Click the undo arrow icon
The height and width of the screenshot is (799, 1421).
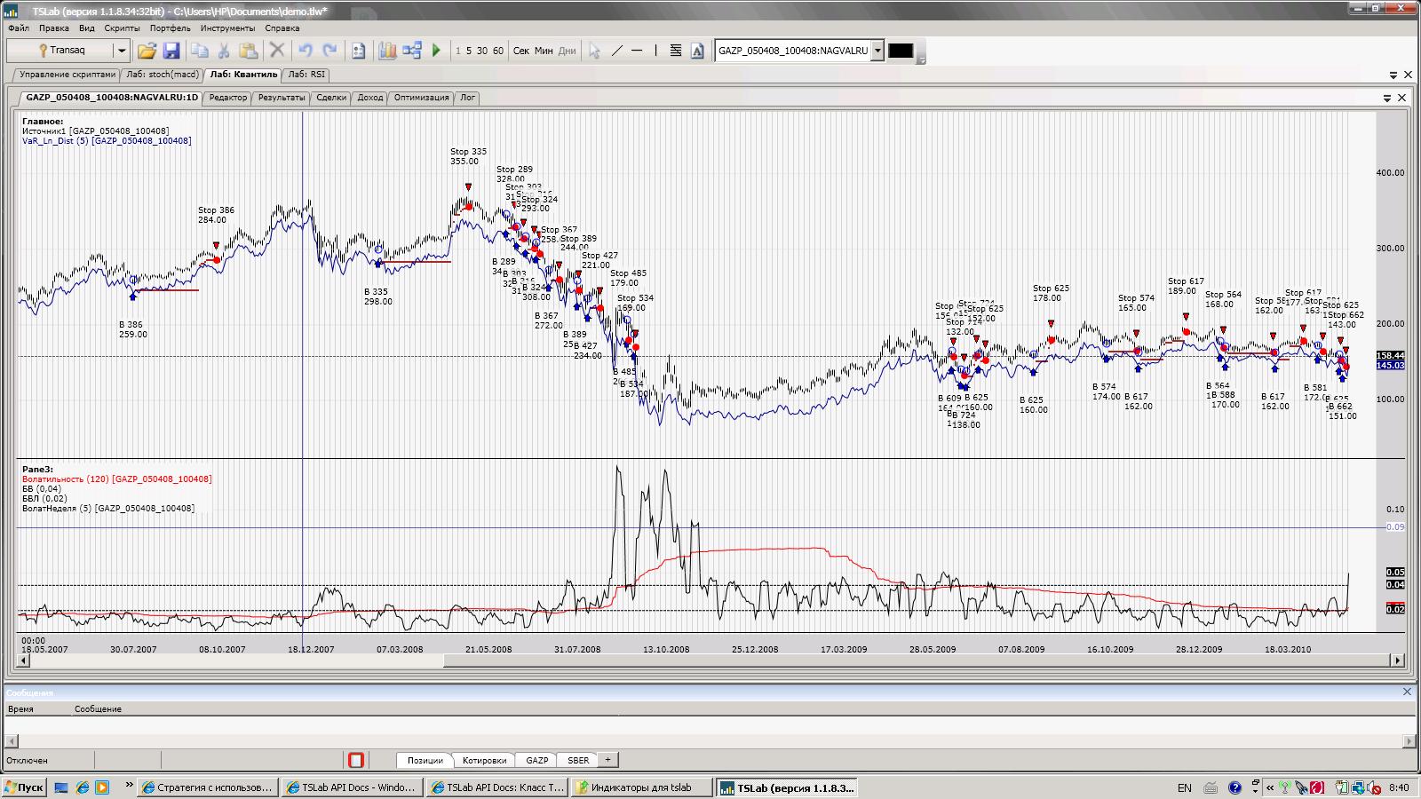(x=305, y=51)
